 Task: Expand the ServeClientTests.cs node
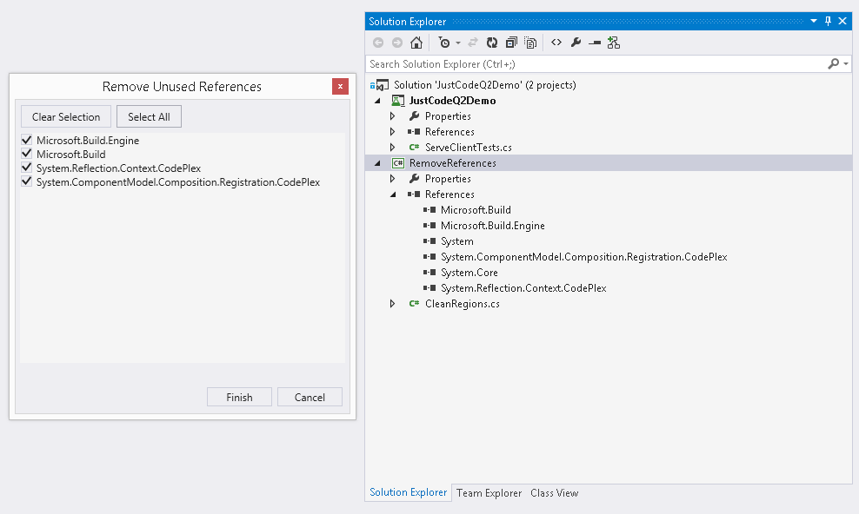click(x=393, y=147)
